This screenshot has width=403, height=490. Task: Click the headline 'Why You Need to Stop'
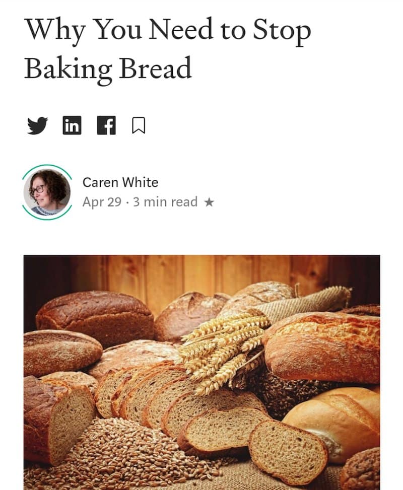[168, 31]
